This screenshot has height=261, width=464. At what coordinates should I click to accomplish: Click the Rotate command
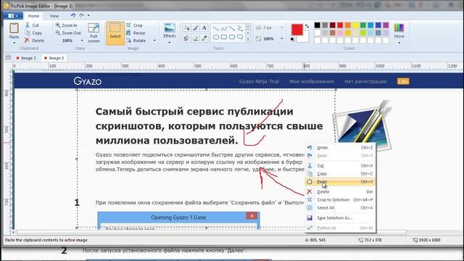[136, 41]
